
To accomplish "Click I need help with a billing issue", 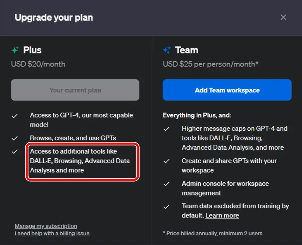I will click(x=52, y=234).
